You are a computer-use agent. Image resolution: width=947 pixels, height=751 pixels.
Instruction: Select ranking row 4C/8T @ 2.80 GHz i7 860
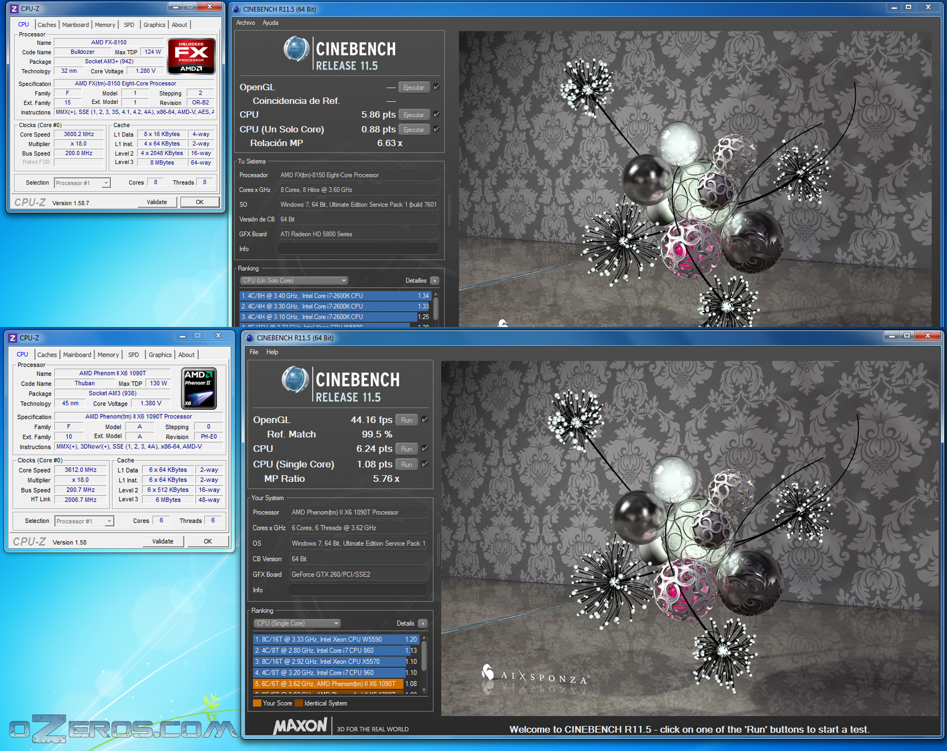pyautogui.click(x=337, y=650)
